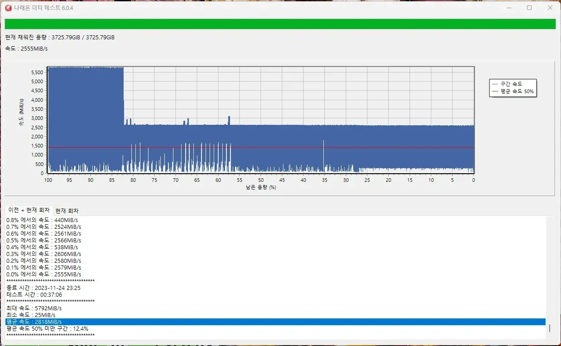Click the 0.7% 에서의 속도 : 2524MiB/s line
This screenshot has width=561, height=346.
point(44,227)
